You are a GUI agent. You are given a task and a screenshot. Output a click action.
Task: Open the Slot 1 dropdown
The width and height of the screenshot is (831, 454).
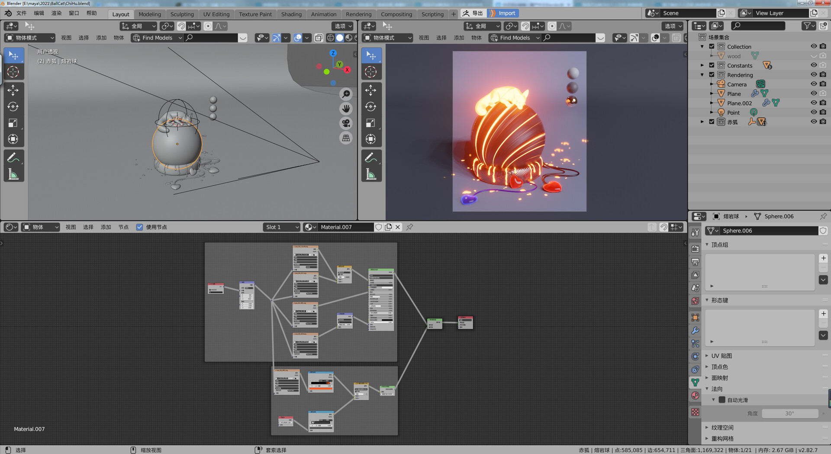pyautogui.click(x=282, y=227)
